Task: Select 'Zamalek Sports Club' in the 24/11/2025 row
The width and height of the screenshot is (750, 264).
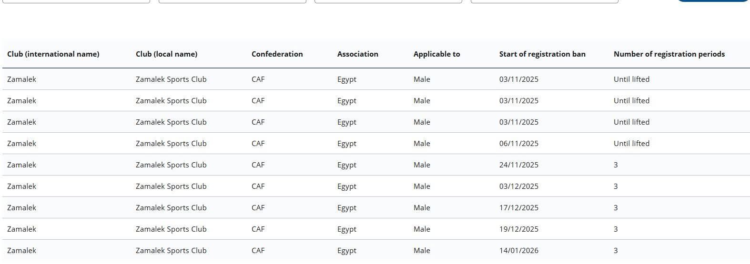Action: tap(171, 165)
